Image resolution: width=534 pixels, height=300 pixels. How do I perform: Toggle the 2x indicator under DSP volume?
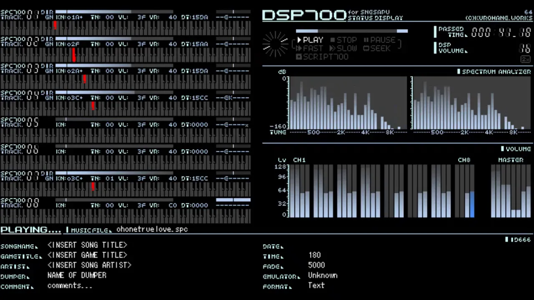525,60
